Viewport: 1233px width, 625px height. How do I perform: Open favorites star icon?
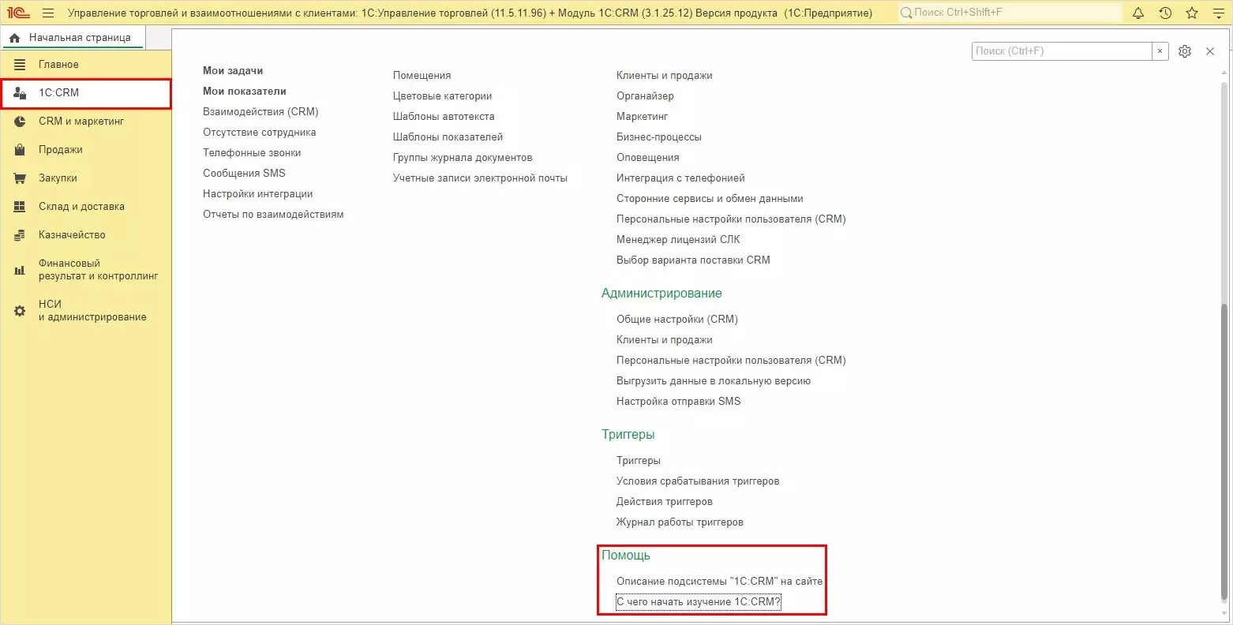tap(1192, 13)
